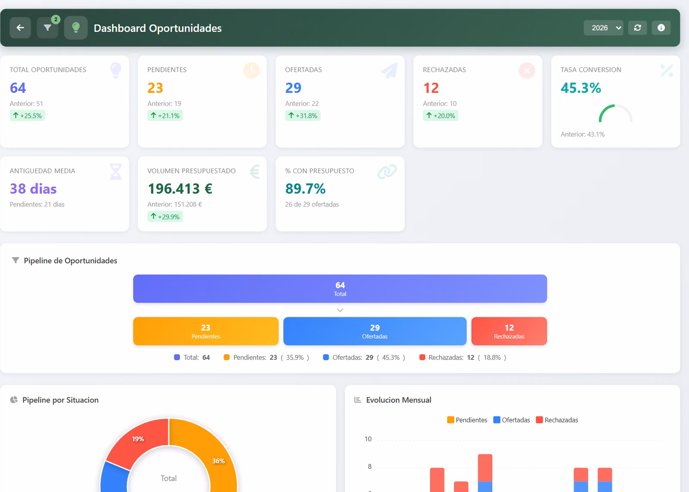Click the funnel icon beside Pipeline de Oportunidades
Image resolution: width=689 pixels, height=492 pixels.
[x=16, y=261]
